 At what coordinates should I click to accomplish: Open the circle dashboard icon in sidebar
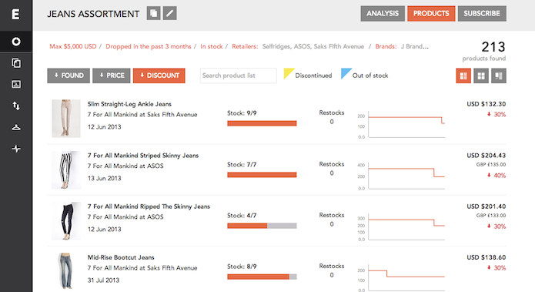tap(16, 42)
